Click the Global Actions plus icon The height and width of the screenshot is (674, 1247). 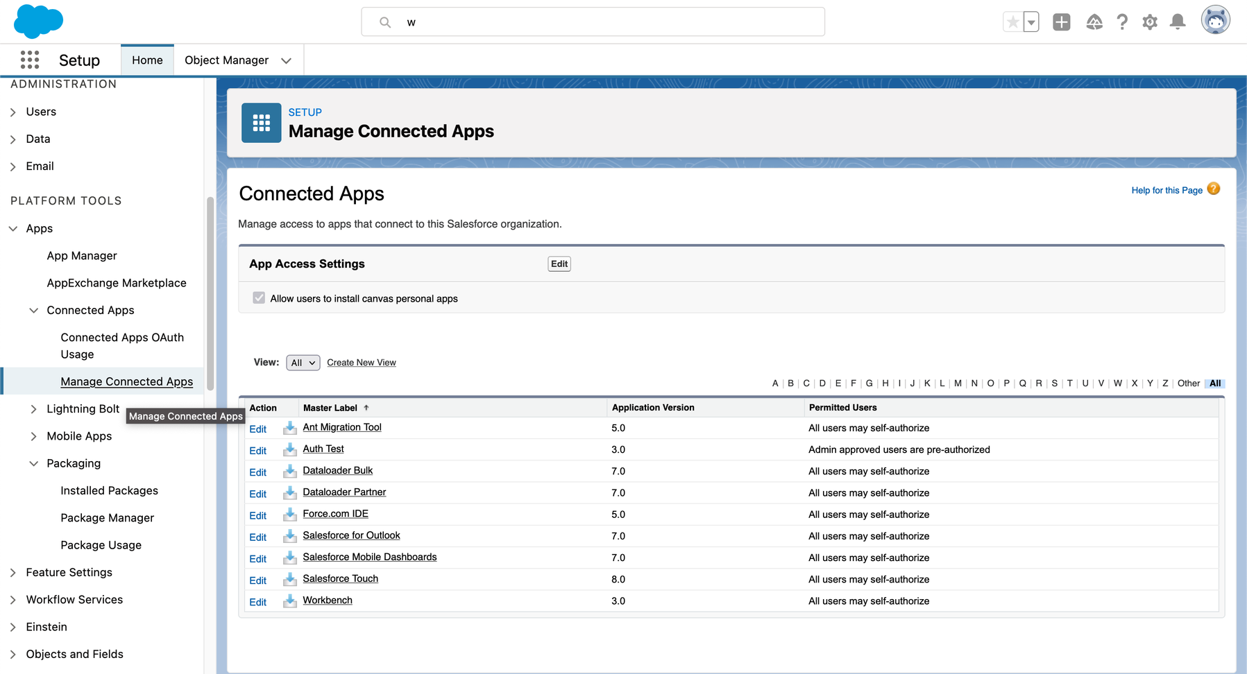[x=1061, y=22]
